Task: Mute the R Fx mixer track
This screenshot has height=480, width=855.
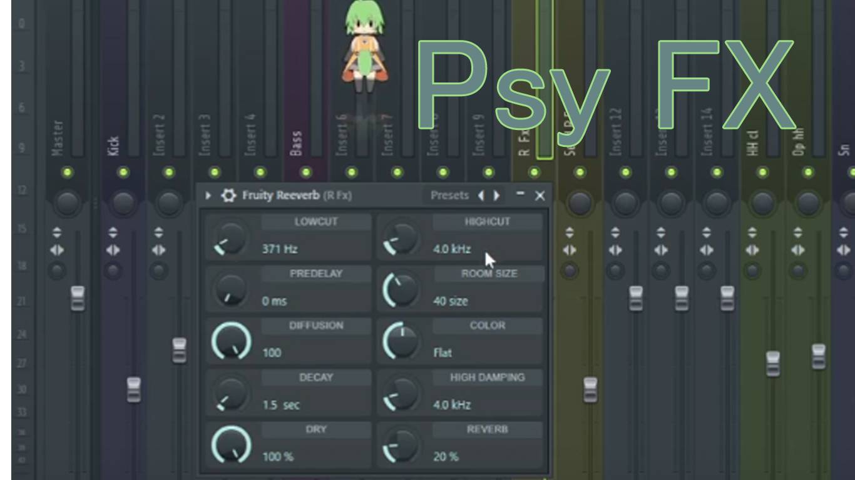Action: [x=535, y=172]
